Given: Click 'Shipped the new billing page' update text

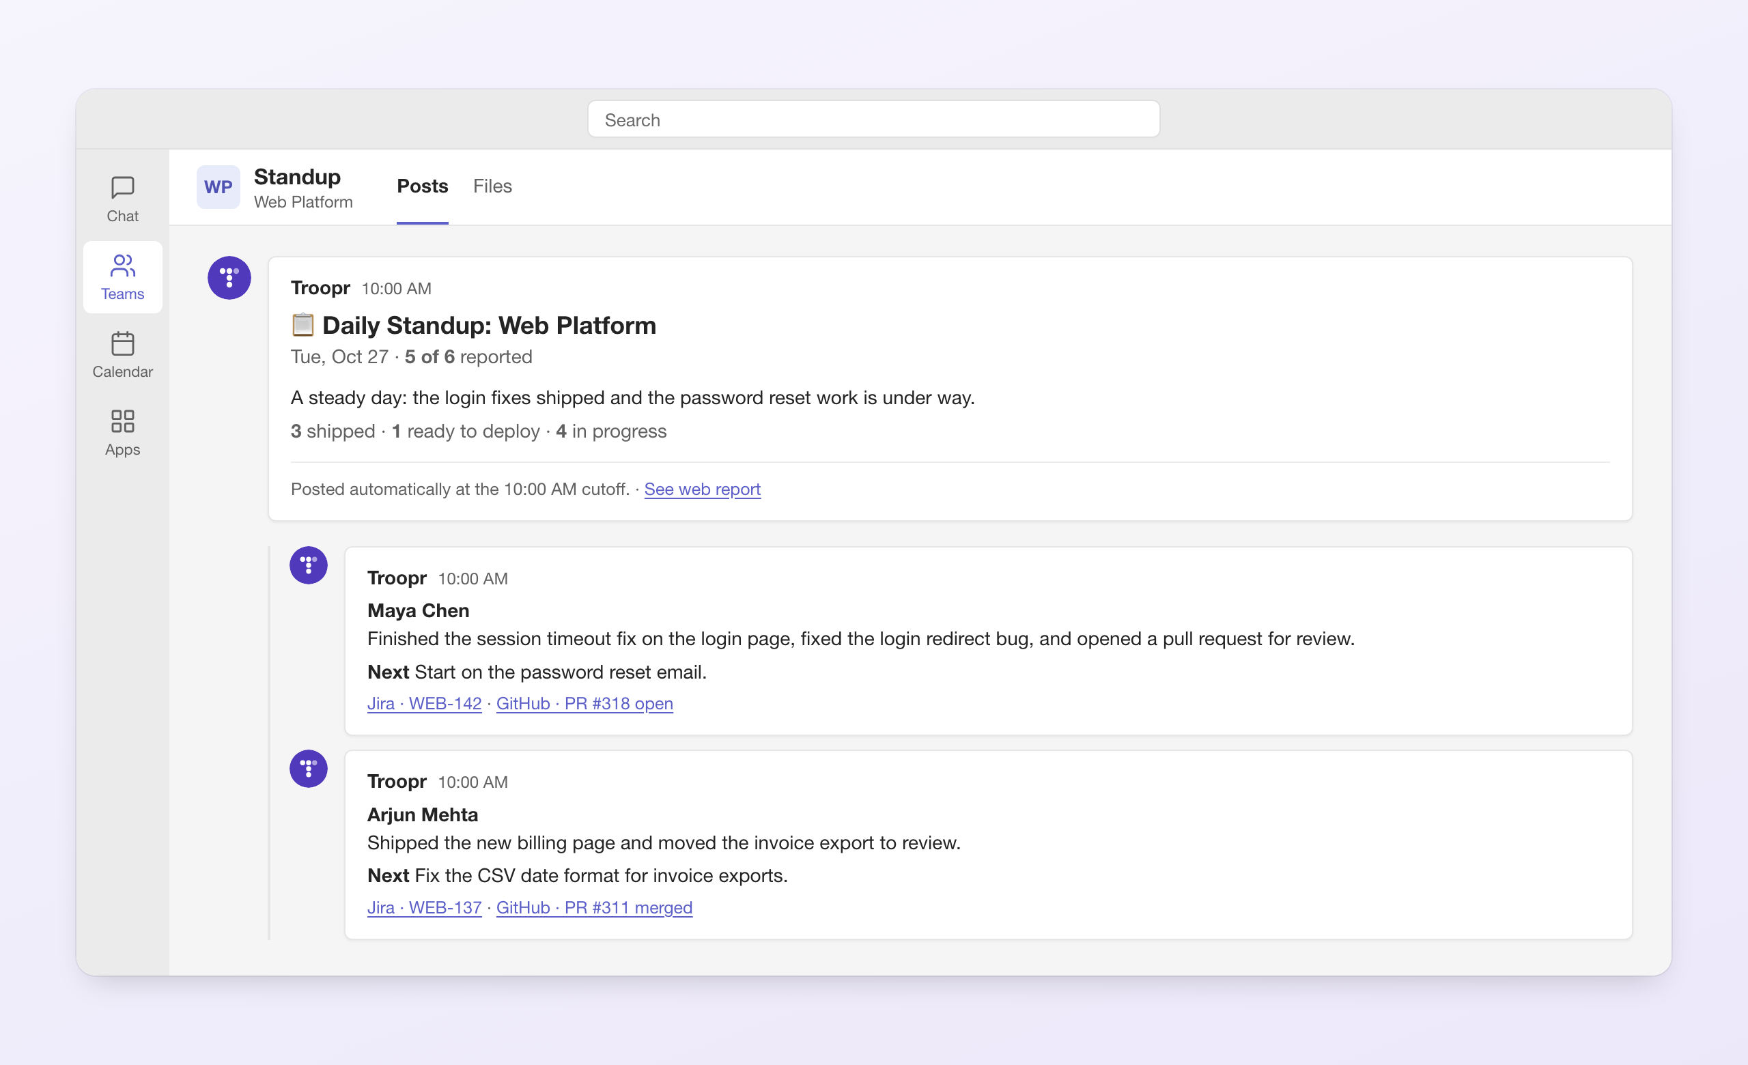Looking at the screenshot, I should (x=664, y=843).
